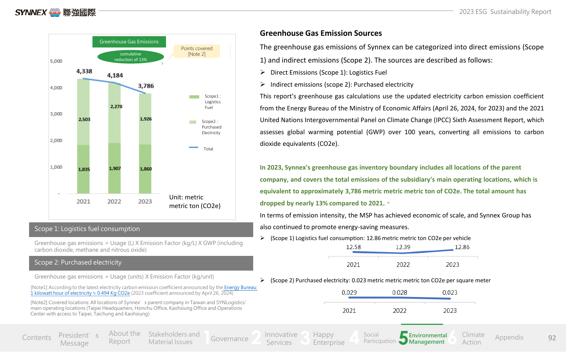Select the cumulative reduction of 13% oval label
The image size is (566, 352).
click(131, 57)
